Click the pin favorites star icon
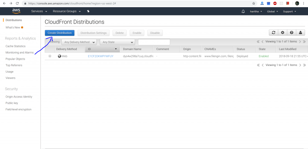Viewport: 308px width, 149px height. [88, 11]
